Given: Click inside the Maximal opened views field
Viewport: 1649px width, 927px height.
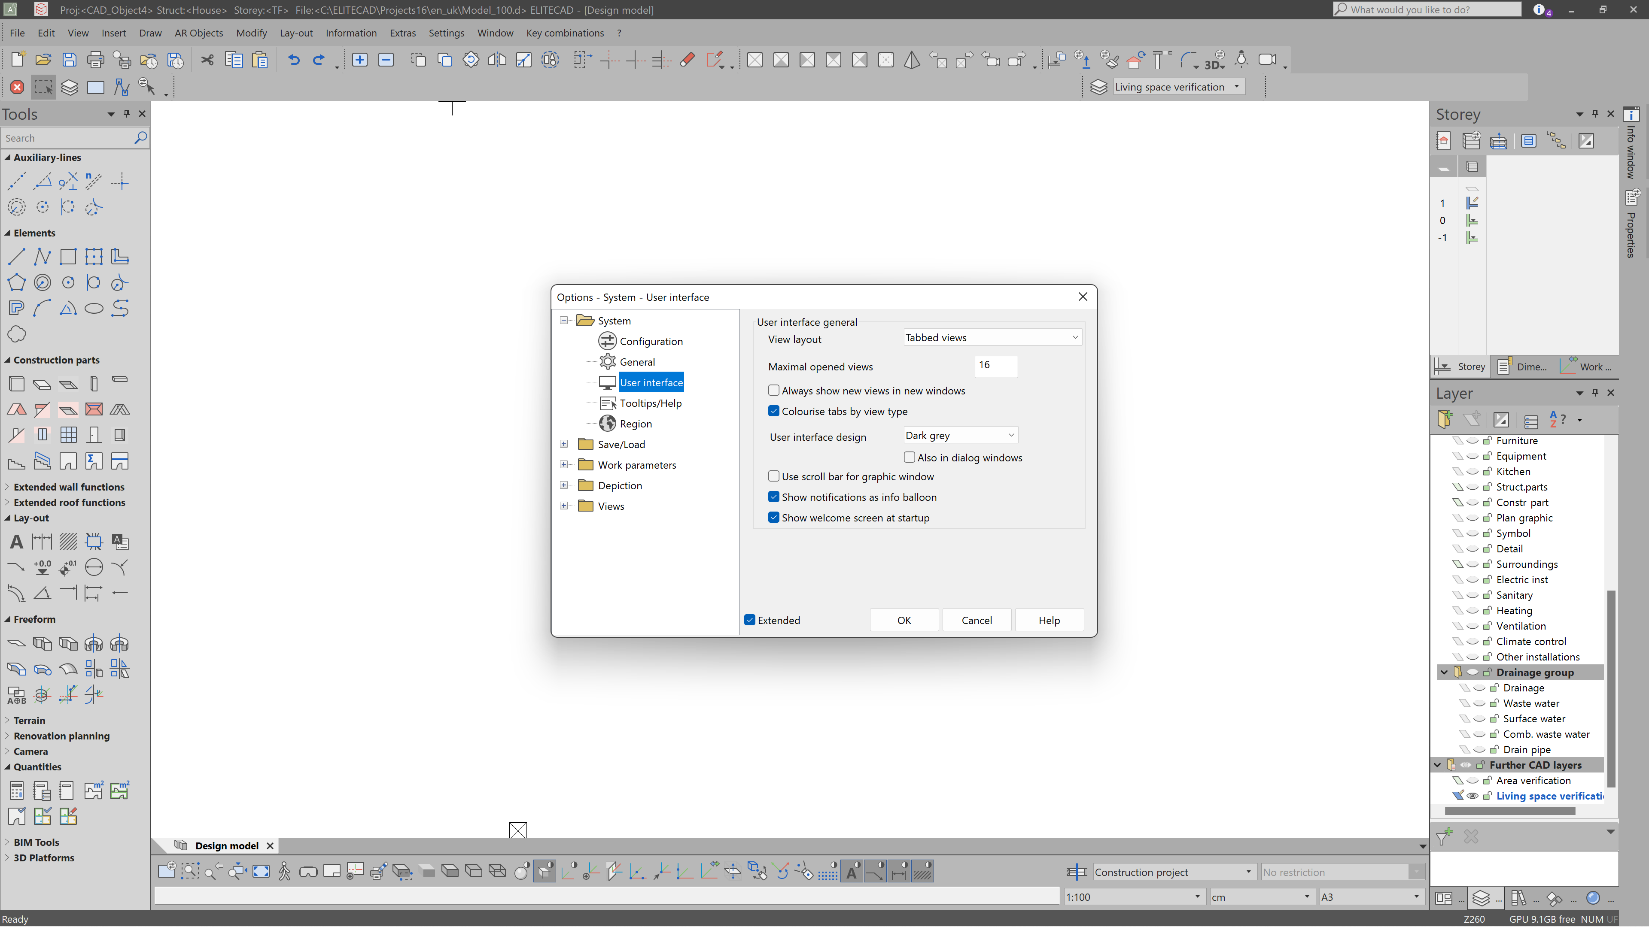Looking at the screenshot, I should tap(995, 367).
